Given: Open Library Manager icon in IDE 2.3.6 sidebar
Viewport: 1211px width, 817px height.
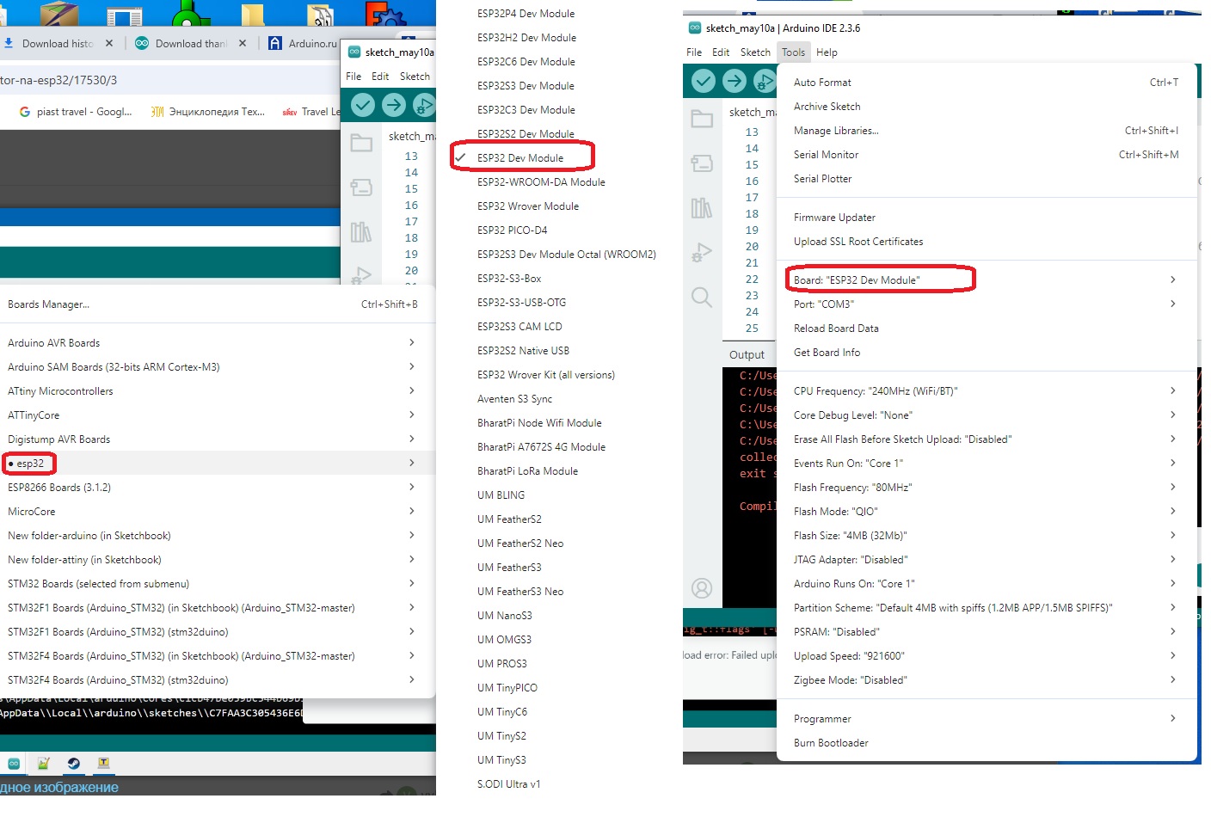Looking at the screenshot, I should point(702,207).
